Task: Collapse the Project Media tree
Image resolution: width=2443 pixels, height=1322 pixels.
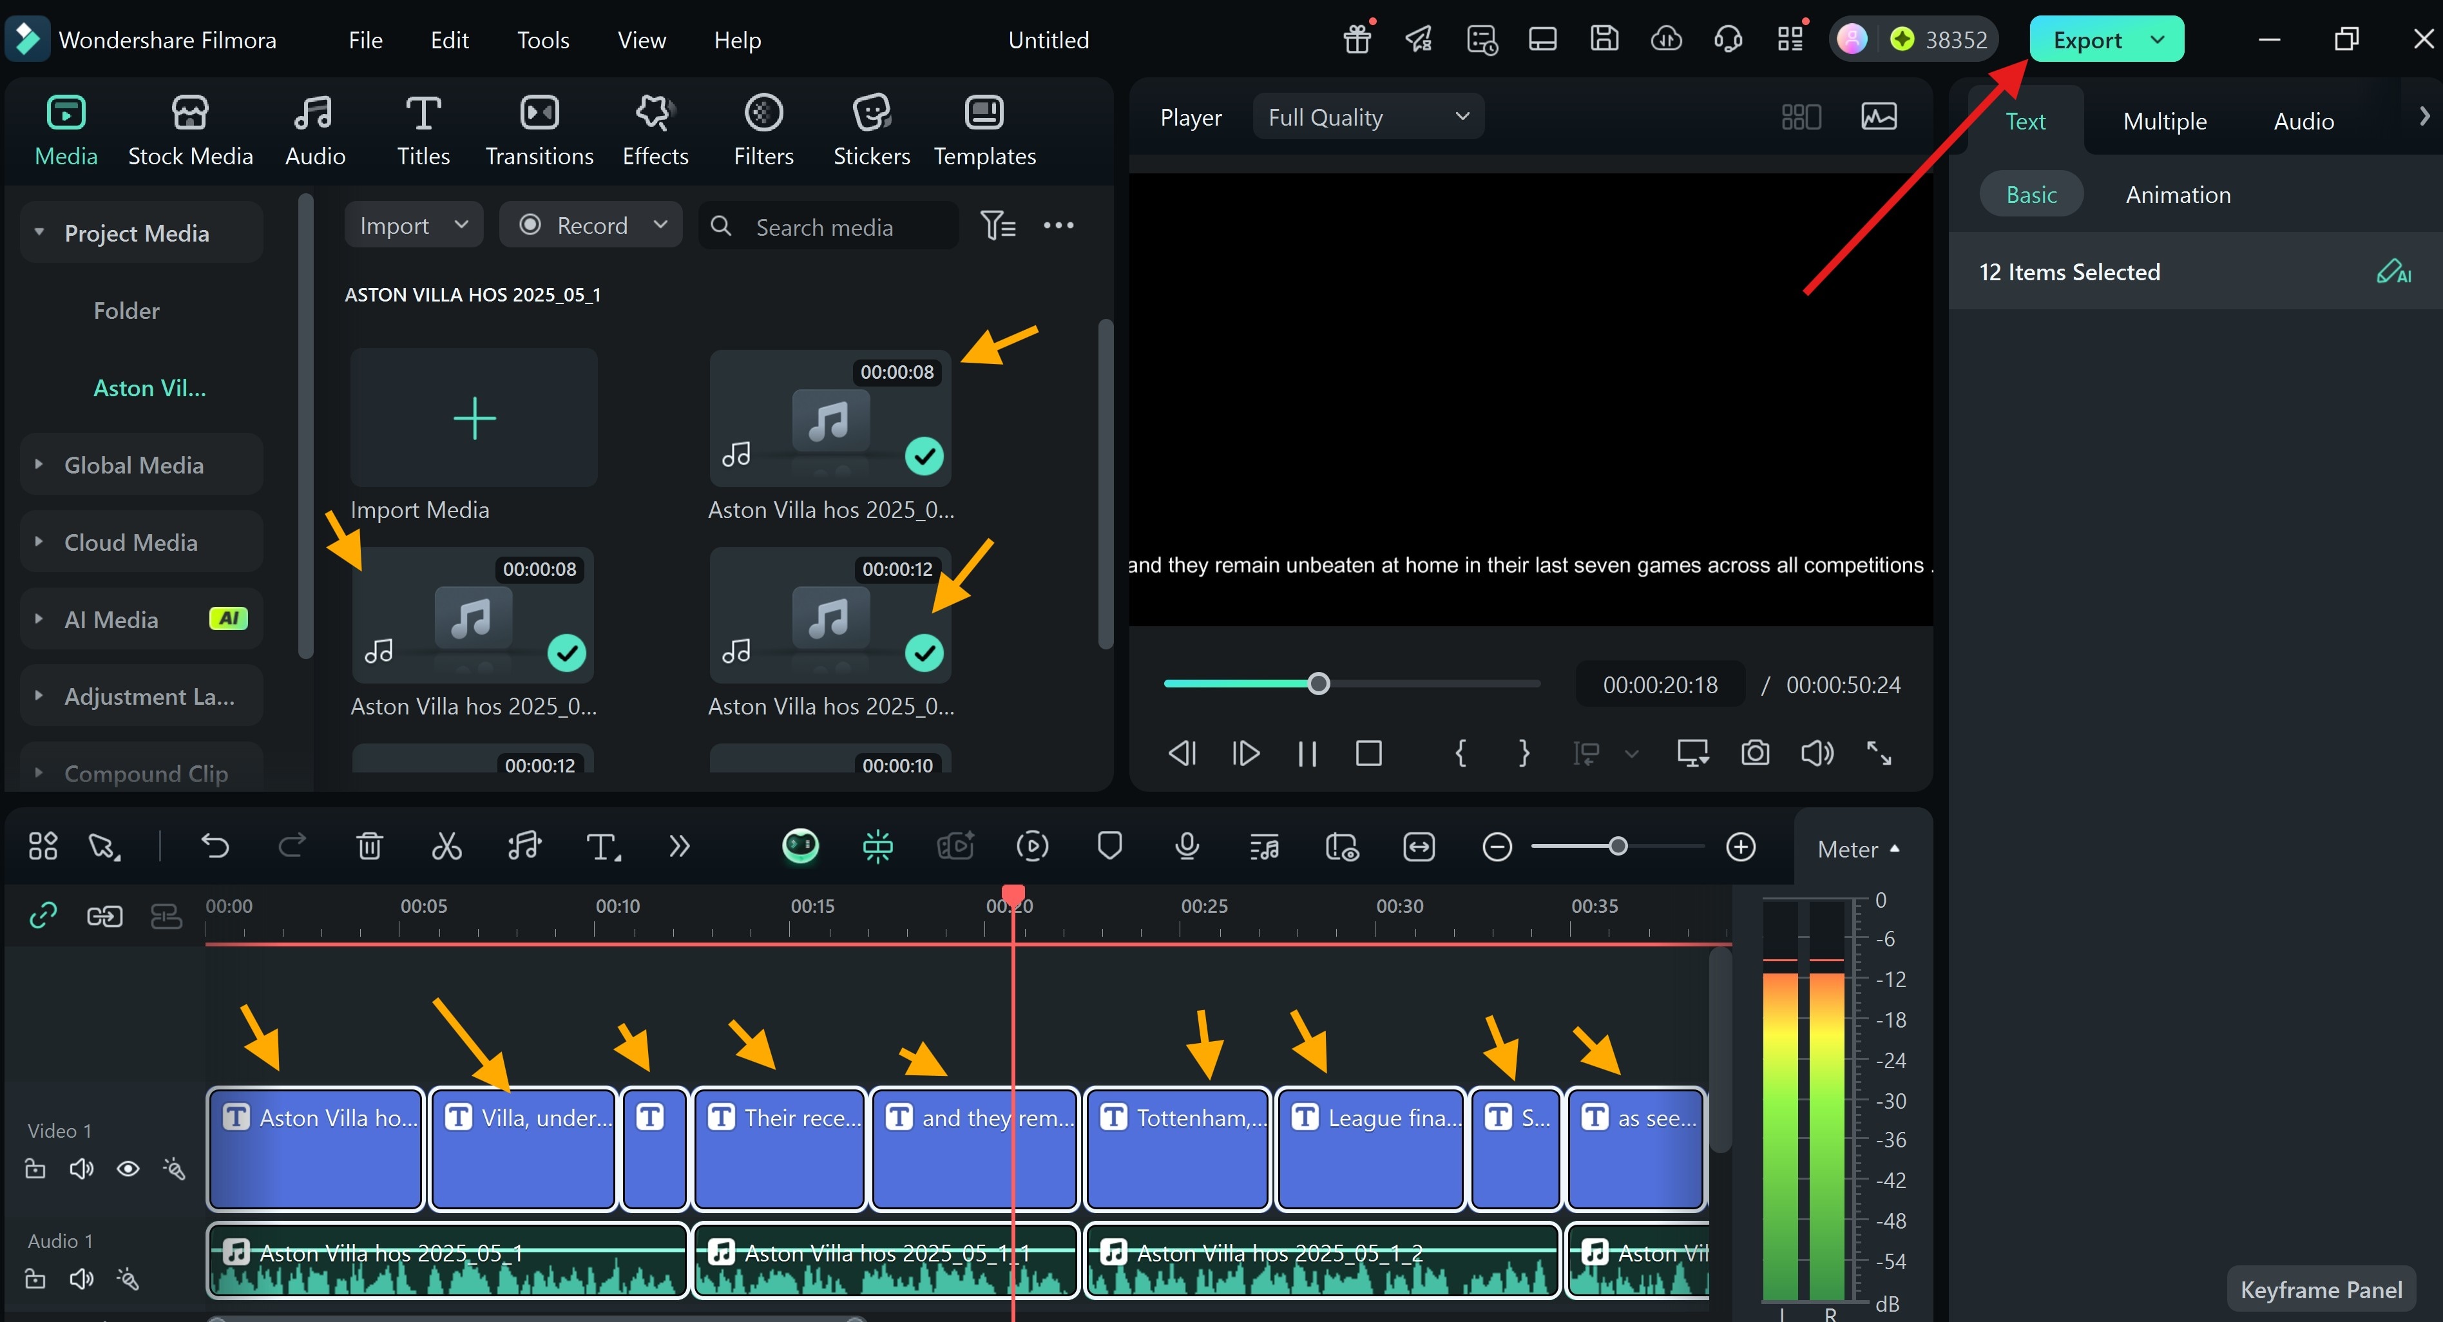Action: coord(39,233)
